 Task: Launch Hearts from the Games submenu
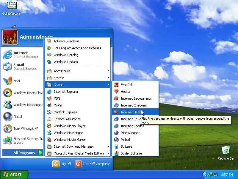click(x=135, y=92)
